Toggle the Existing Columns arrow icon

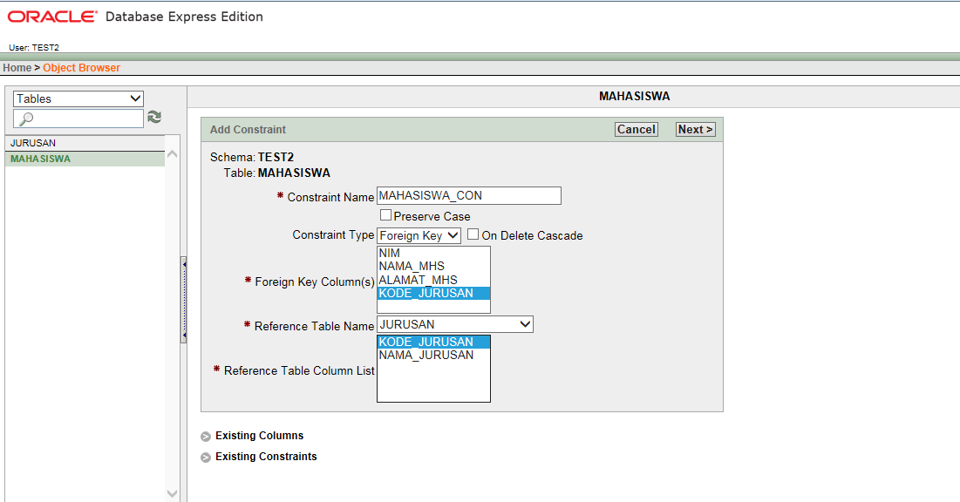206,437
